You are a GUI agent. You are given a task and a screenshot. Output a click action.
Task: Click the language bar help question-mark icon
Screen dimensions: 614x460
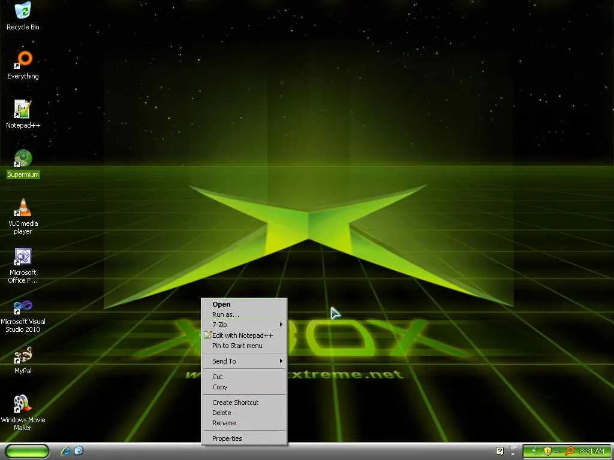(x=499, y=452)
